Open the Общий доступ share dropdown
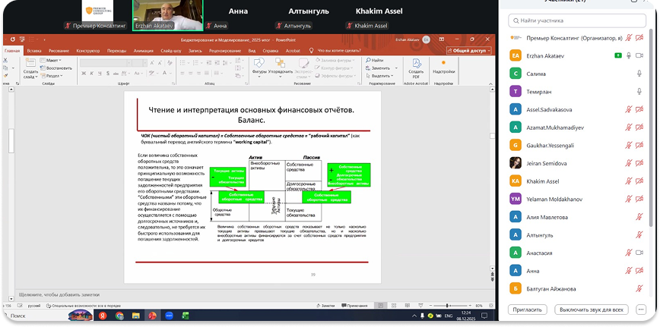 [469, 50]
